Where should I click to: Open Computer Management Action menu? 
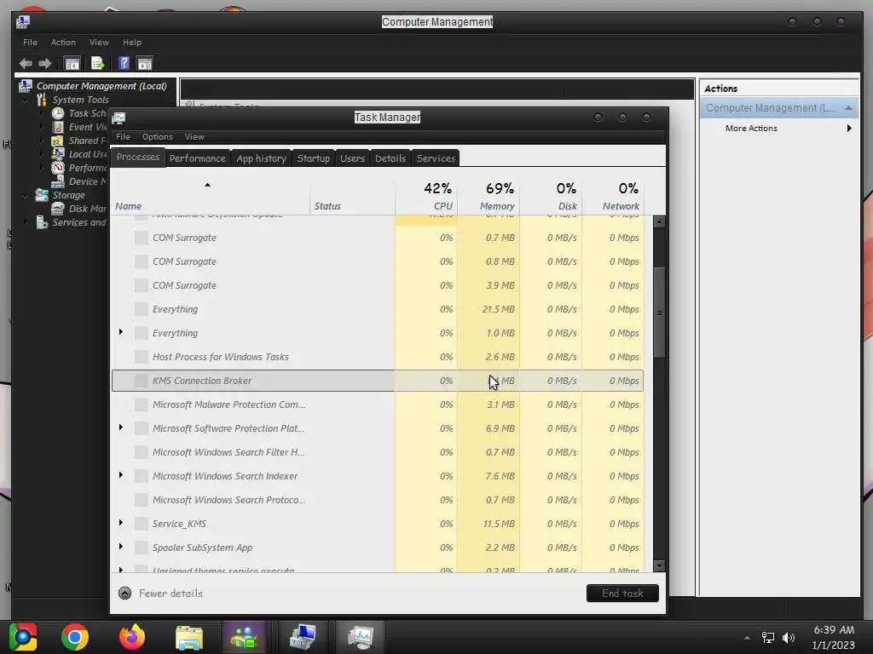click(63, 43)
